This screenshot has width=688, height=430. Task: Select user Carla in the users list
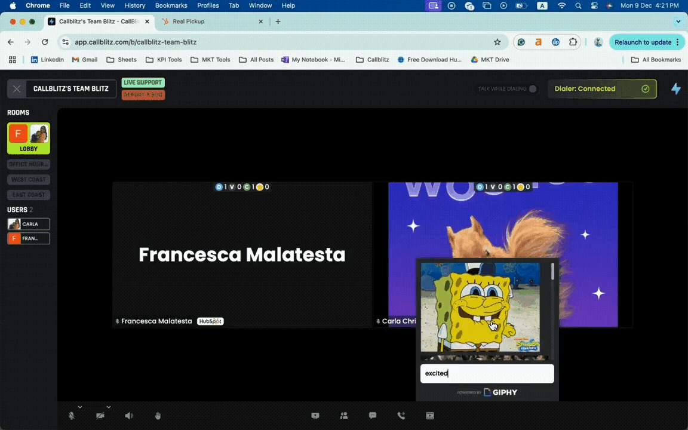point(29,224)
